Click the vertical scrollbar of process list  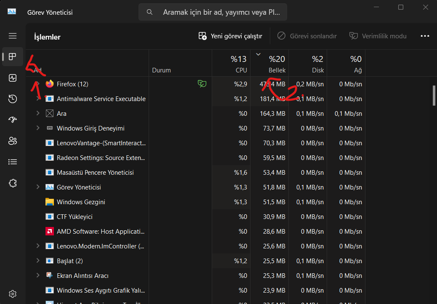434,95
